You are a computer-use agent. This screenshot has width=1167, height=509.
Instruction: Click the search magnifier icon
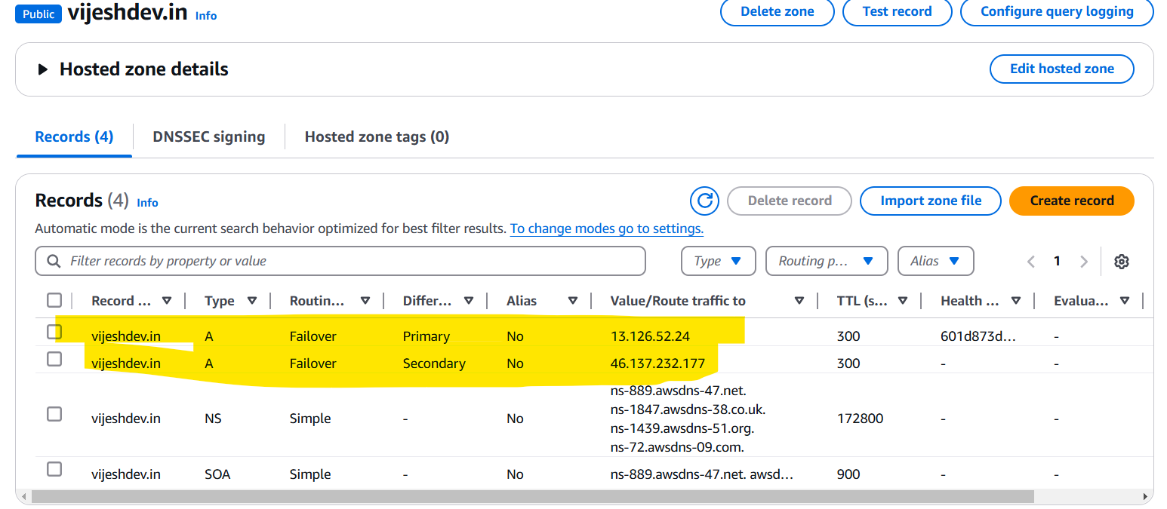(54, 261)
